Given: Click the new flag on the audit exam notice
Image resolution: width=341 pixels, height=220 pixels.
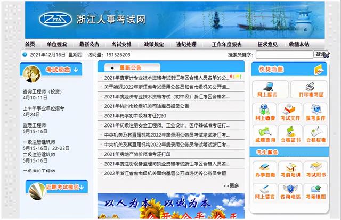Looking at the screenshot, I should click(236, 77).
